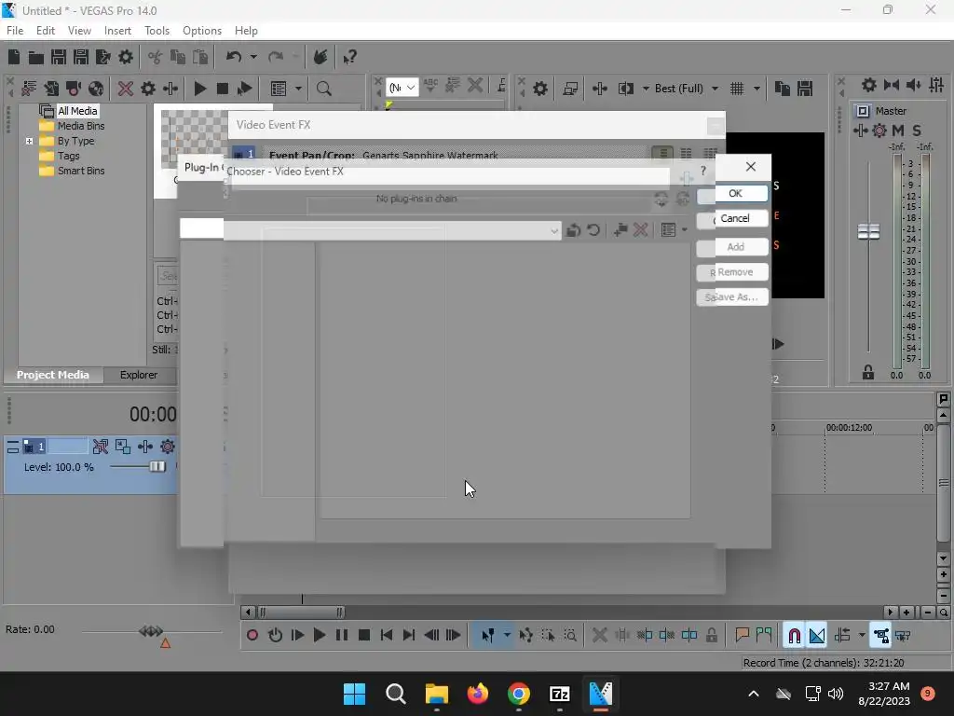Open overlays grid dropdown arrow
The width and height of the screenshot is (954, 716).
(756, 89)
